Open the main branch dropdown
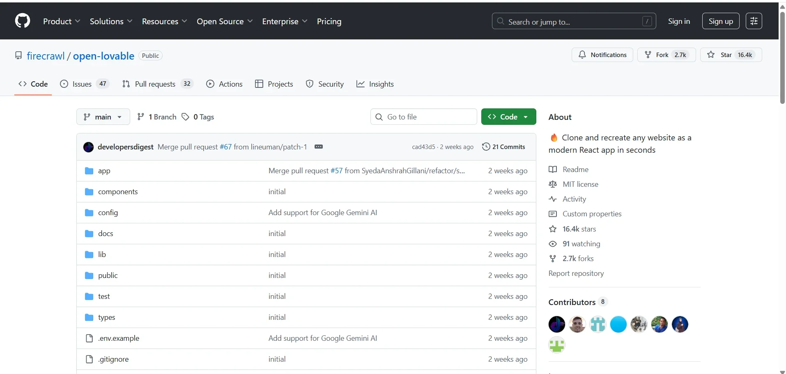786x374 pixels. pos(103,117)
